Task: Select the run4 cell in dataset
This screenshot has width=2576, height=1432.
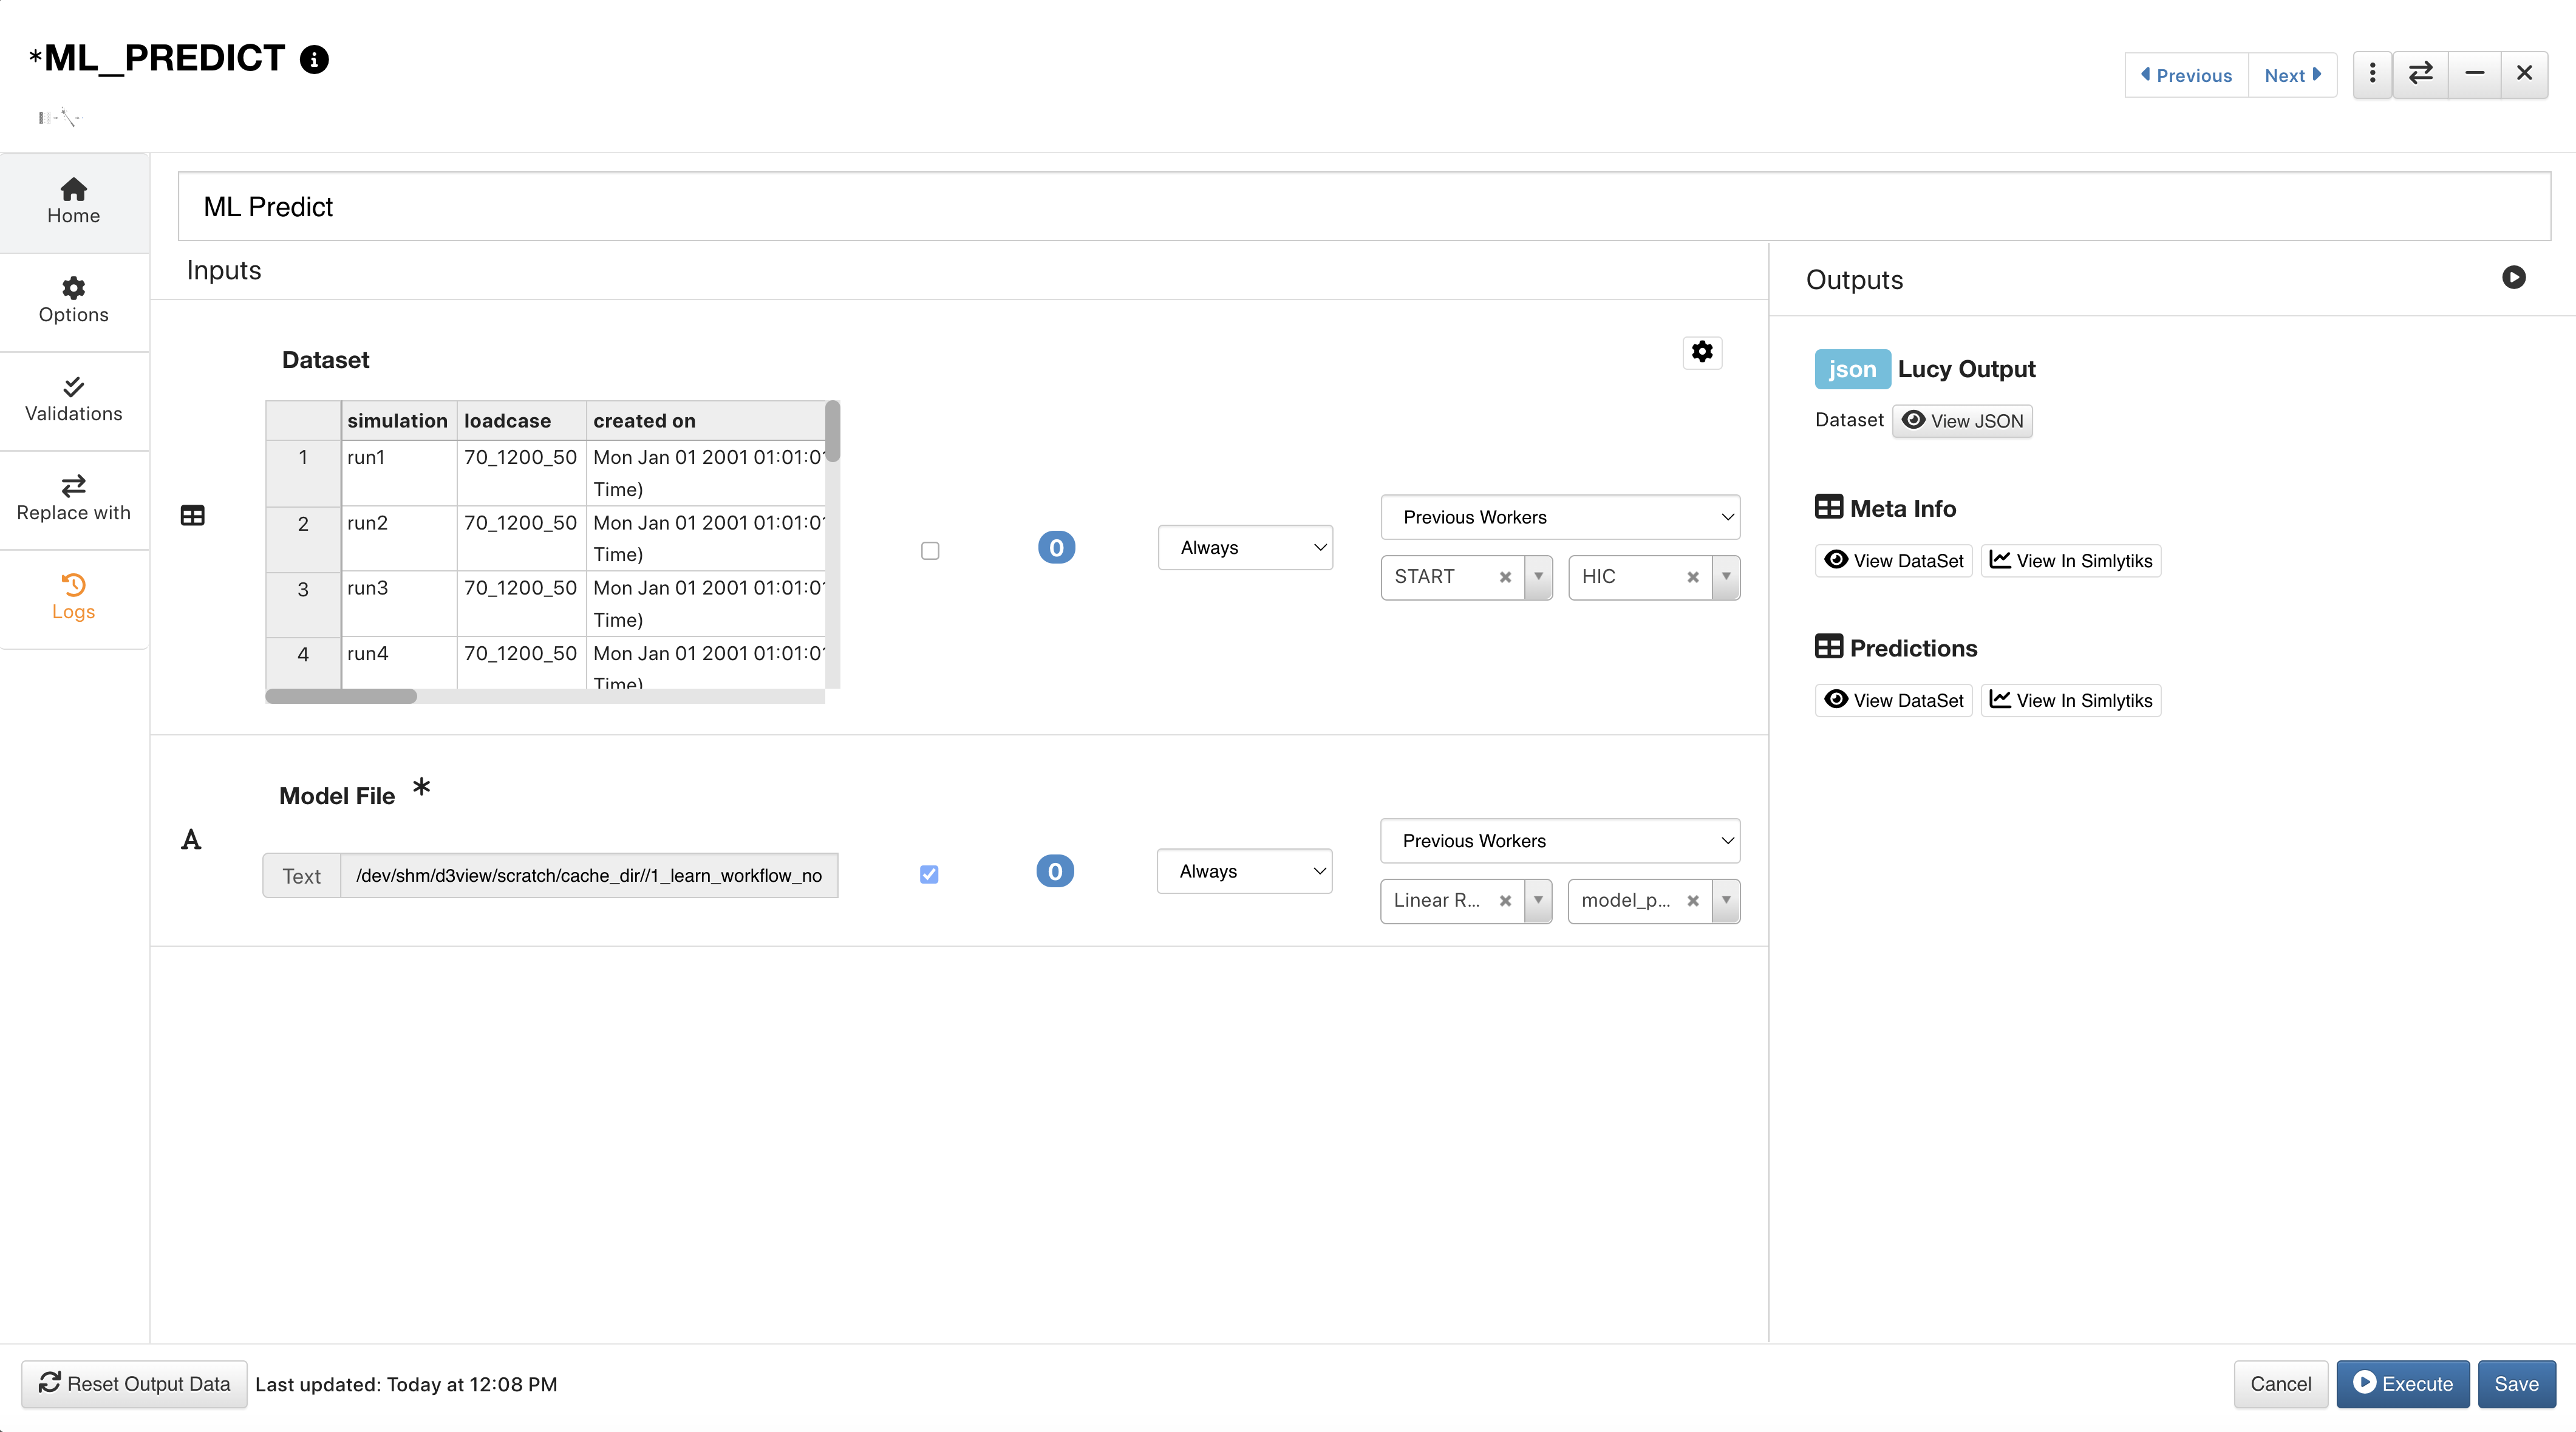Action: tap(399, 663)
